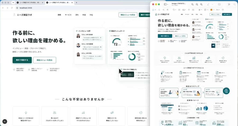Click Preview instant alpha tool
Screen dimensions: 238x126
click(159, 10)
